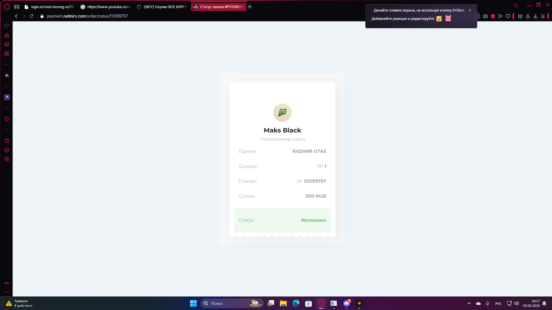Reload the payment status page
The image size is (552, 310).
point(31,16)
